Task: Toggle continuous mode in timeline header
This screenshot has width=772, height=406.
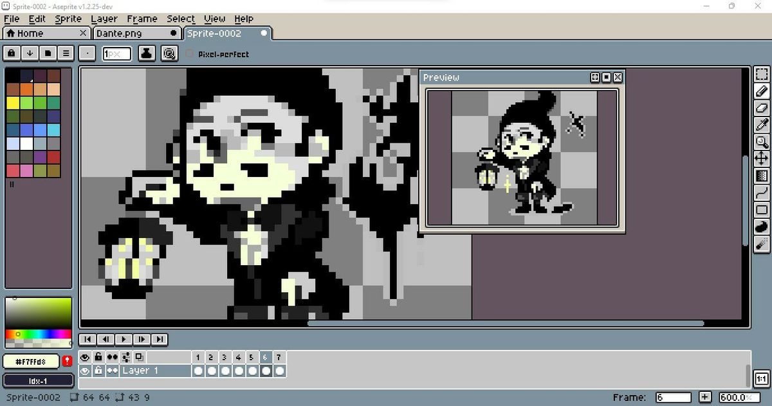Action: click(113, 356)
